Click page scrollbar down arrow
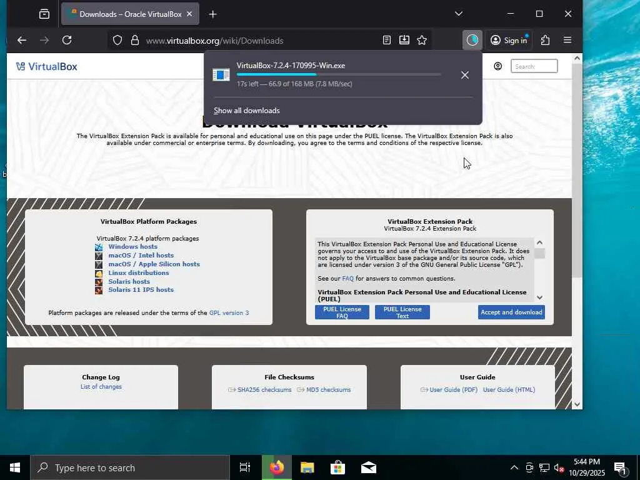The image size is (640, 480). tap(577, 404)
